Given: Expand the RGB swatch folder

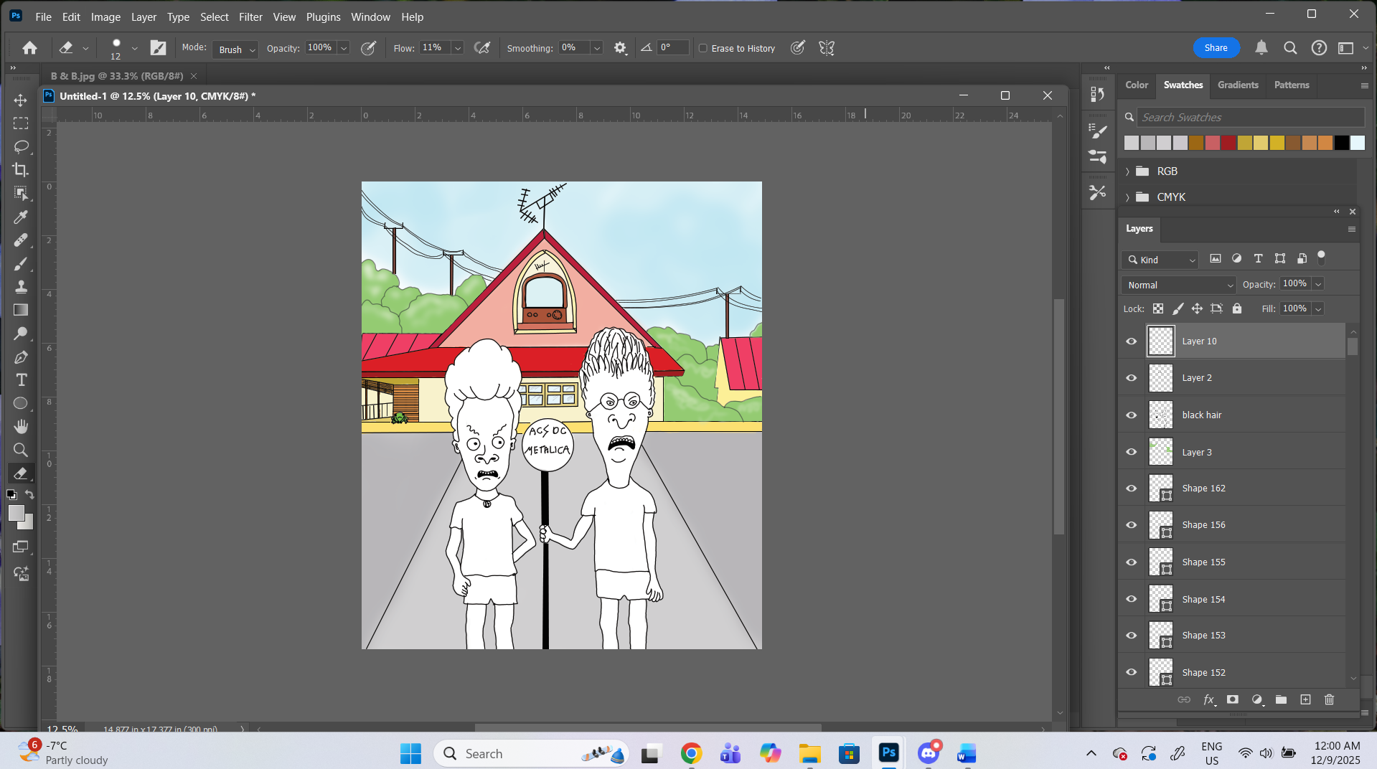Looking at the screenshot, I should click(1127, 171).
